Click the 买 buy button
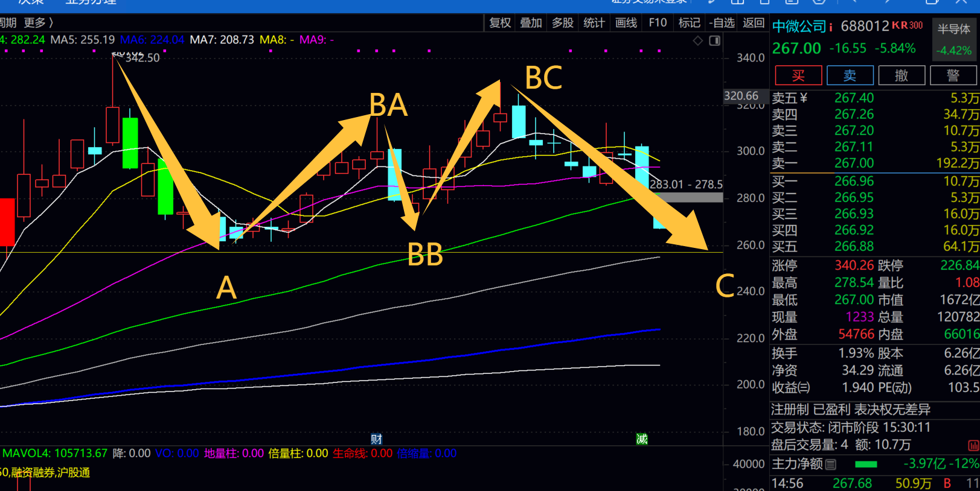This screenshot has height=491, width=980. click(798, 75)
